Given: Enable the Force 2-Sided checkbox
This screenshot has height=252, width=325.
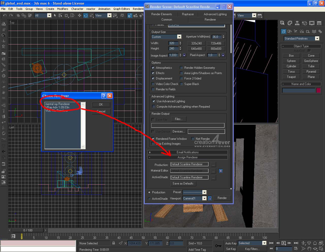Looking at the screenshot, I should click(x=182, y=78).
